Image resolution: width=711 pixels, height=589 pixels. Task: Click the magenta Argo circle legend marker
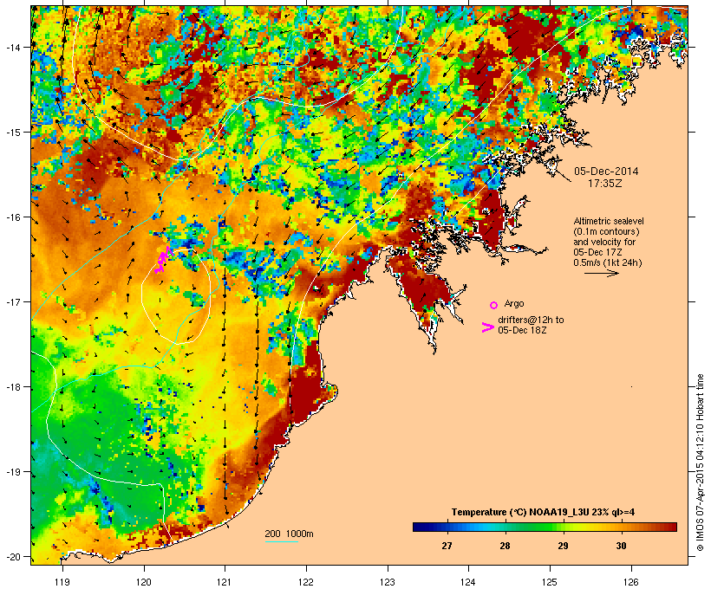click(493, 305)
